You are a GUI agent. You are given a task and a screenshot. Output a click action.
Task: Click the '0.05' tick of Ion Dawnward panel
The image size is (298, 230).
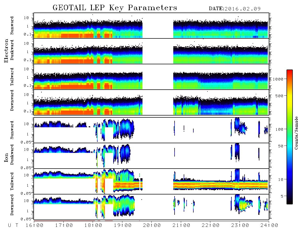(x=26, y=219)
